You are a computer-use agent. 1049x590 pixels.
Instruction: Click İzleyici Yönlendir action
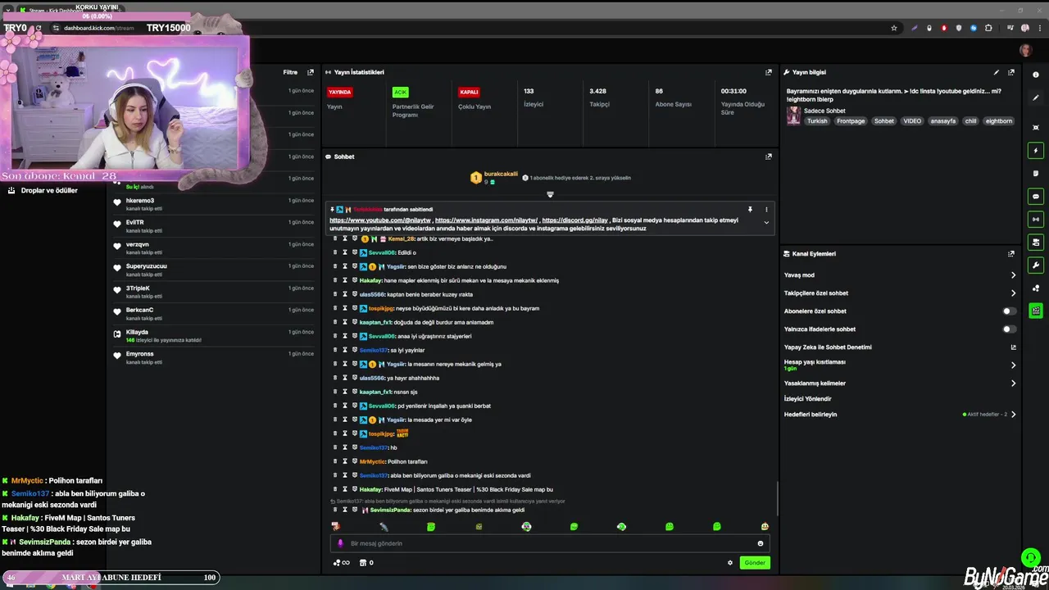808,399
